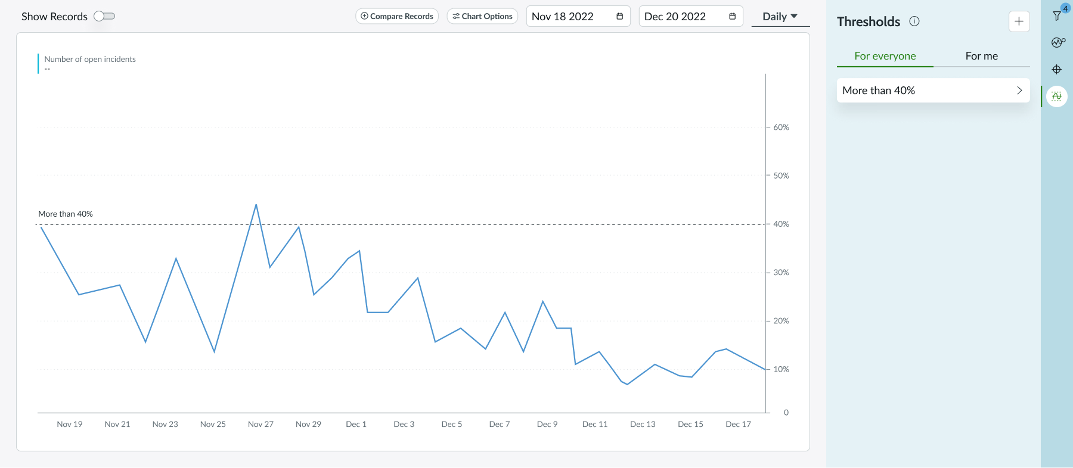This screenshot has height=468, width=1073.
Task: Open Chart Options
Action: (482, 16)
